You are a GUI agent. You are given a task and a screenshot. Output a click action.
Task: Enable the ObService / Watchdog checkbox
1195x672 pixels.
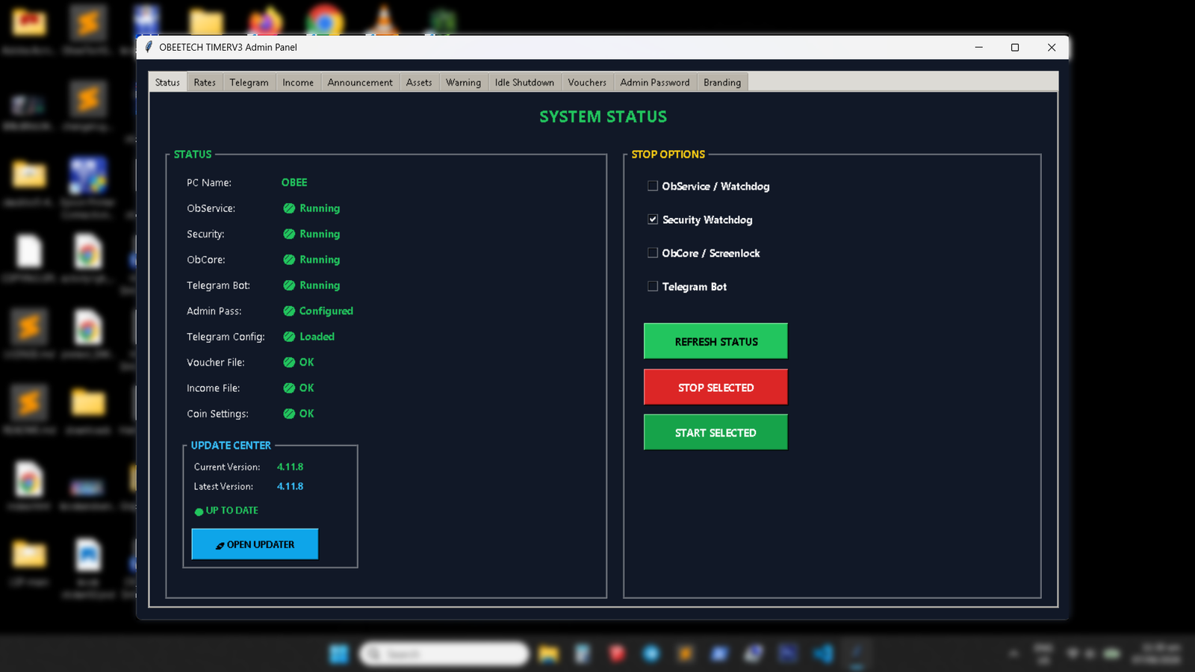tap(653, 186)
